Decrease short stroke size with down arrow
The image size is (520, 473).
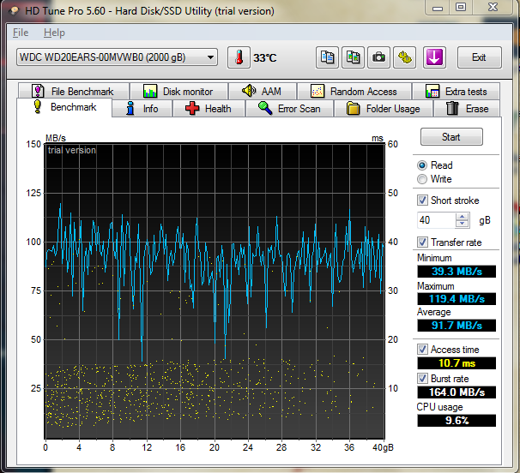pyautogui.click(x=462, y=224)
